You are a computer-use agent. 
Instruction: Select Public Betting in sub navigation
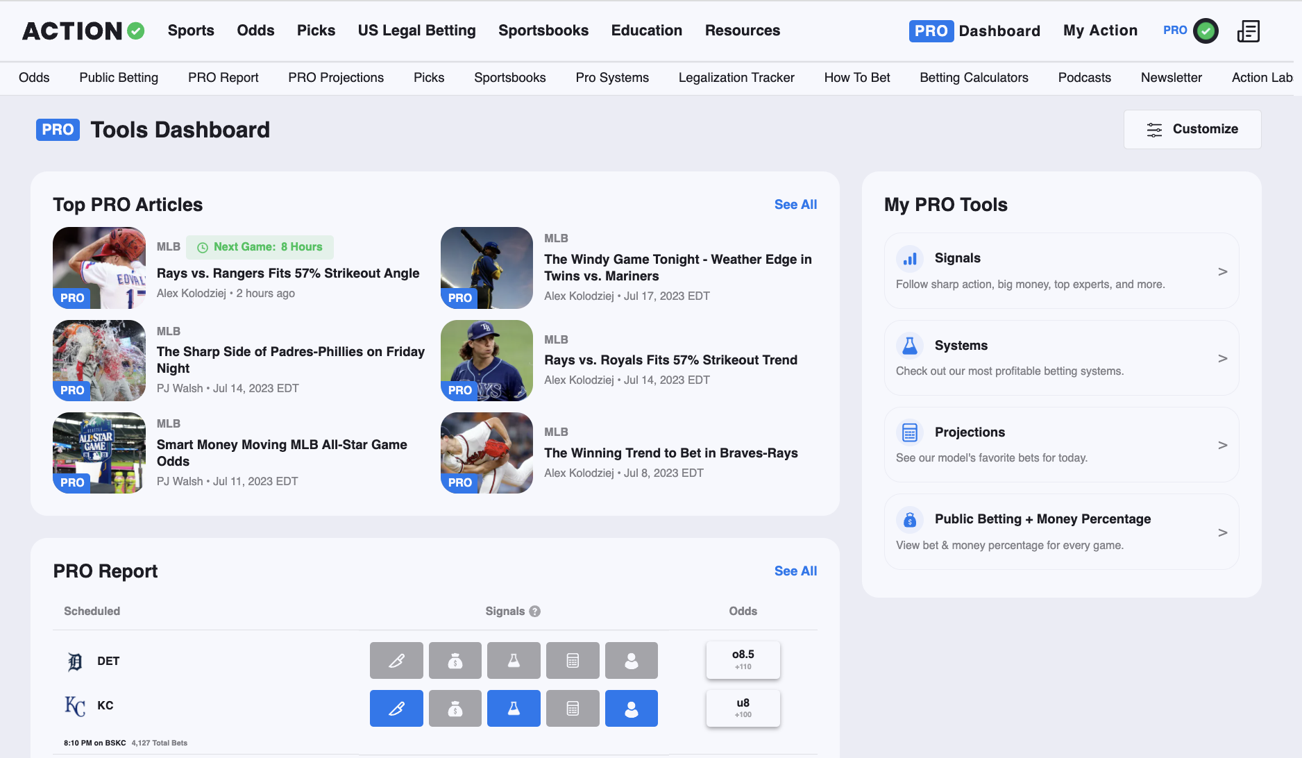(x=119, y=78)
